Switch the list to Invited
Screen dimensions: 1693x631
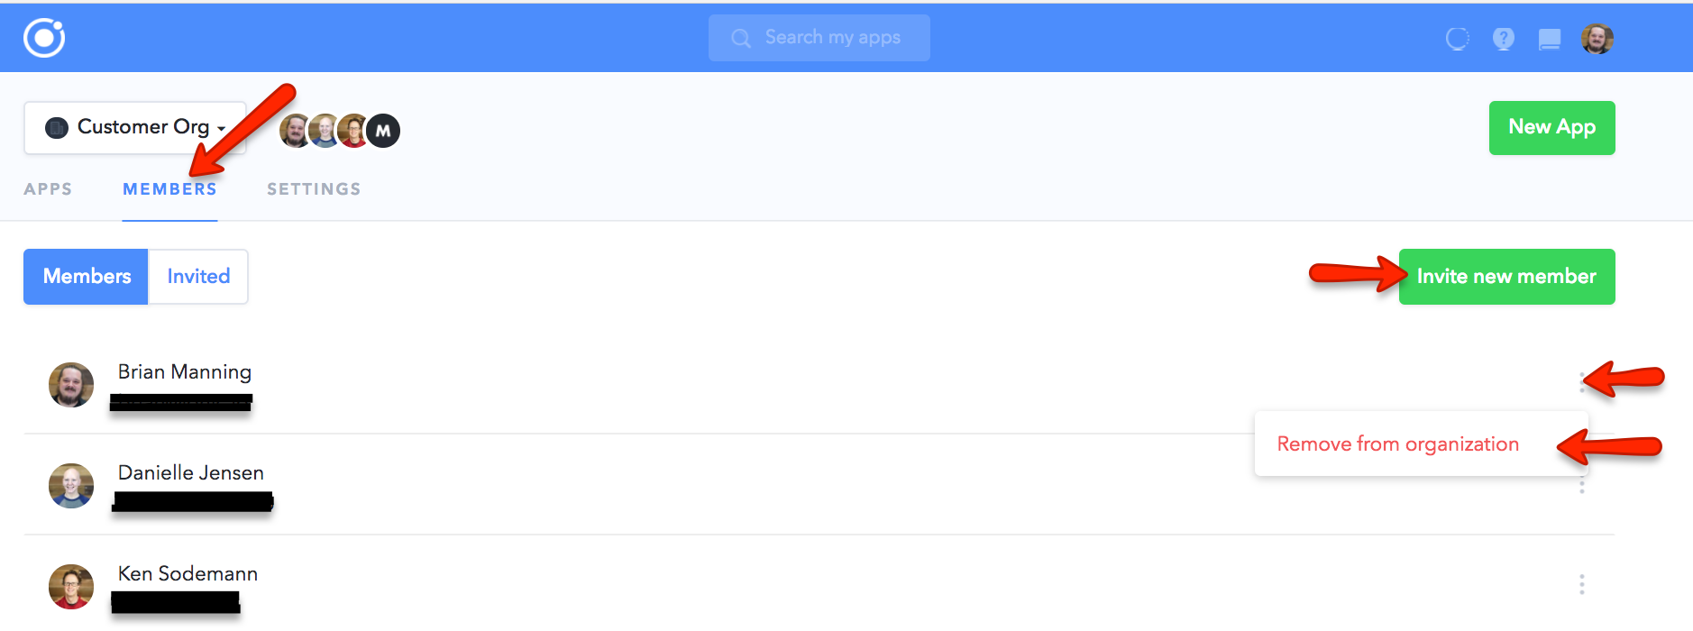click(x=198, y=277)
